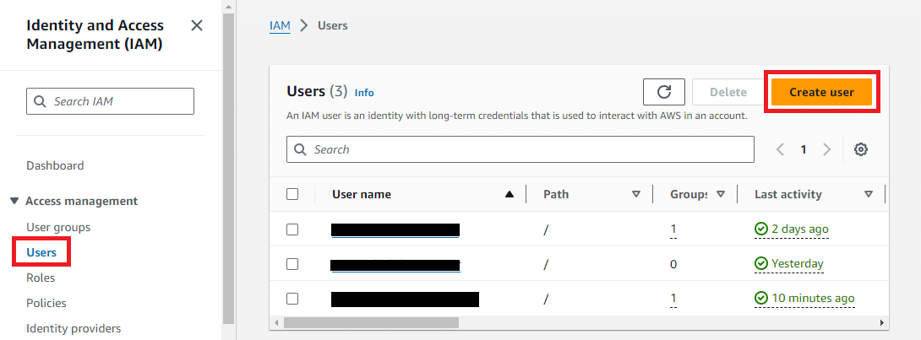Open Users in the sidebar
The width and height of the screenshot is (921, 340).
coord(41,252)
